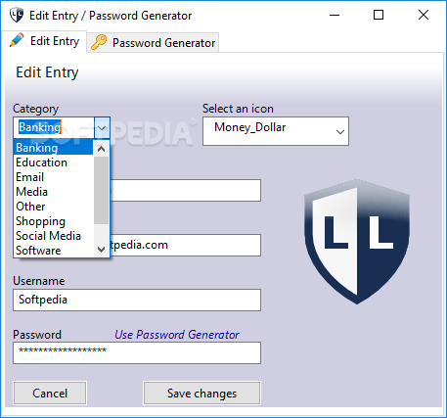Click the category list scrollbar thumb
The image size is (447, 418).
tap(101, 190)
